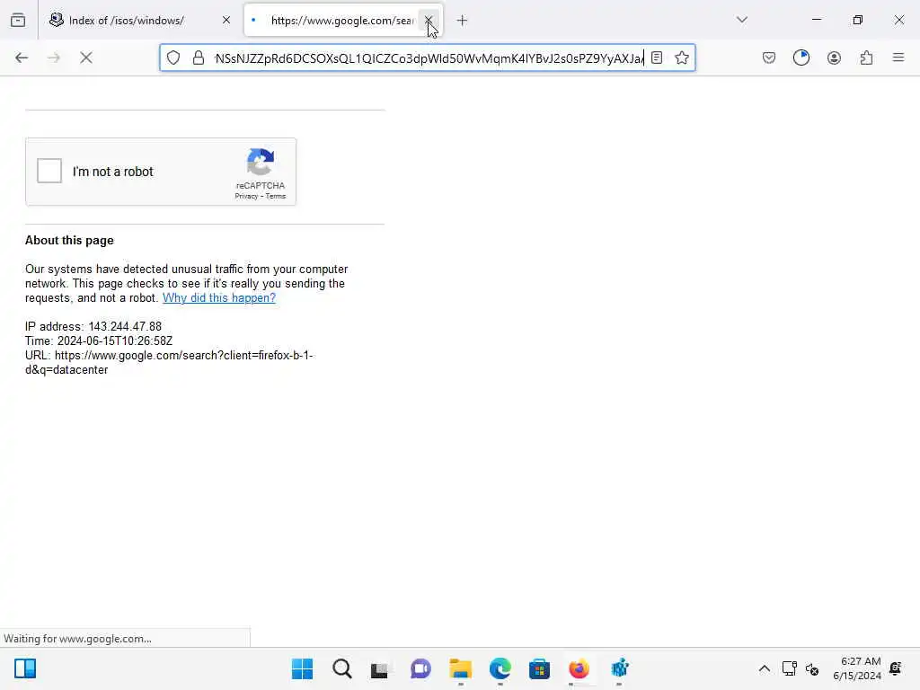This screenshot has width=920, height=690.
Task: Open the extensions puzzle icon
Action: (x=867, y=57)
